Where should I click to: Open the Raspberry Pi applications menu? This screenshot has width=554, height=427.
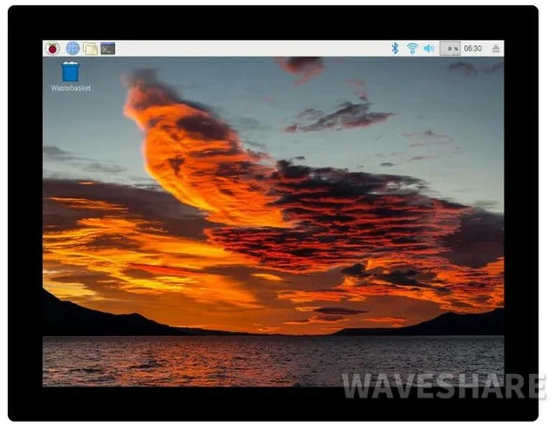pyautogui.click(x=53, y=49)
